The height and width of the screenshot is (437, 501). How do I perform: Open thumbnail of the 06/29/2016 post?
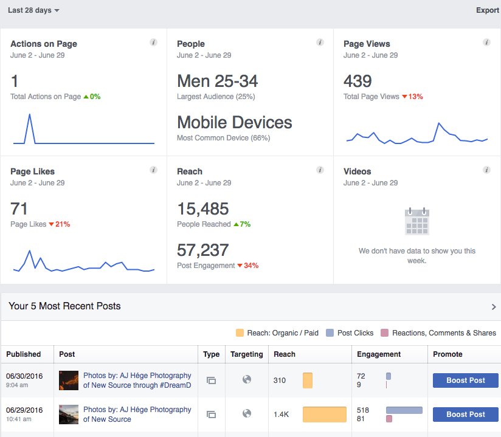click(69, 415)
